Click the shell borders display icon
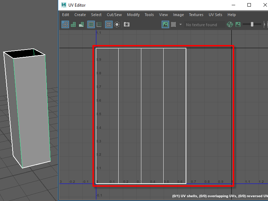The width and height of the screenshot is (268, 201). (99, 24)
